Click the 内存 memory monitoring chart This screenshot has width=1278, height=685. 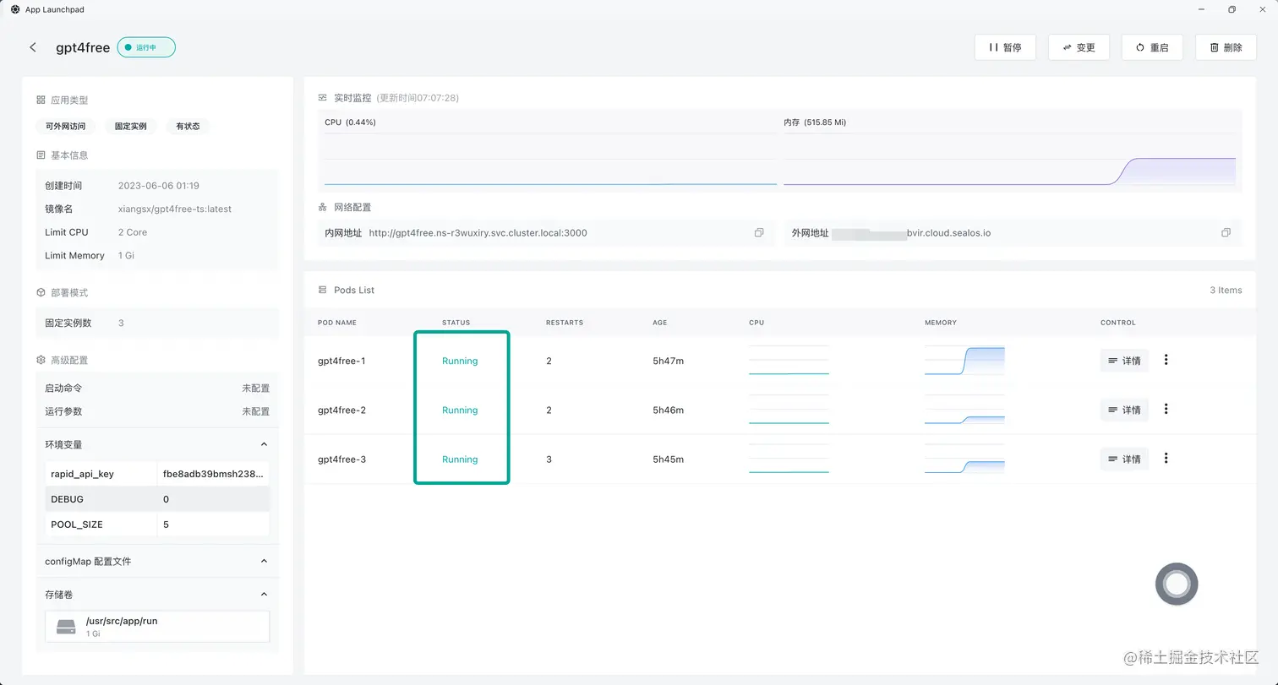coord(1009,159)
